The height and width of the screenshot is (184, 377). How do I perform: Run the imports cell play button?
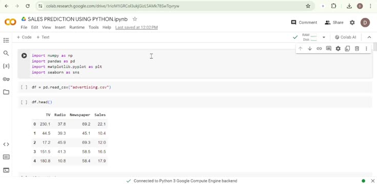click(24, 56)
